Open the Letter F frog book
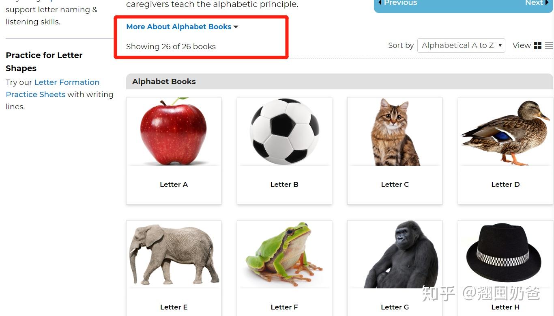The height and width of the screenshot is (316, 554). click(x=284, y=268)
